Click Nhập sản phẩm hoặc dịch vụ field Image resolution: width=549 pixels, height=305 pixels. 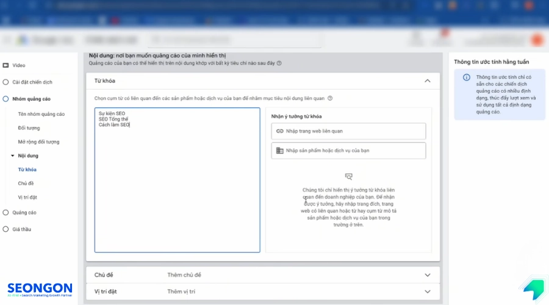pos(348,151)
